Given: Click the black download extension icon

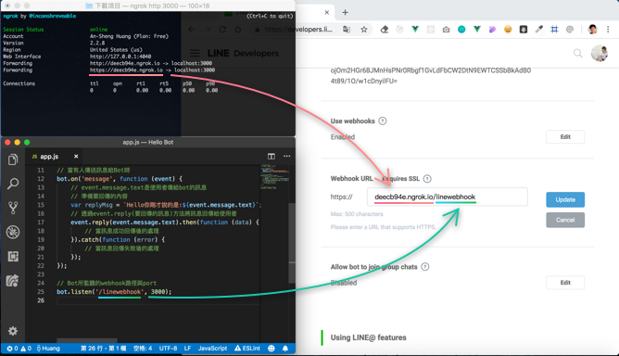Looking at the screenshot, I should click(x=524, y=30).
